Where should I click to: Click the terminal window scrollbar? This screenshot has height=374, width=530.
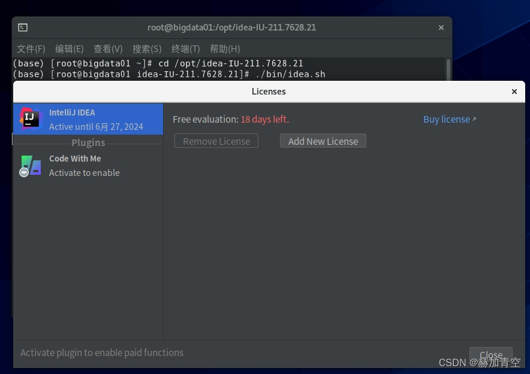pyautogui.click(x=448, y=69)
